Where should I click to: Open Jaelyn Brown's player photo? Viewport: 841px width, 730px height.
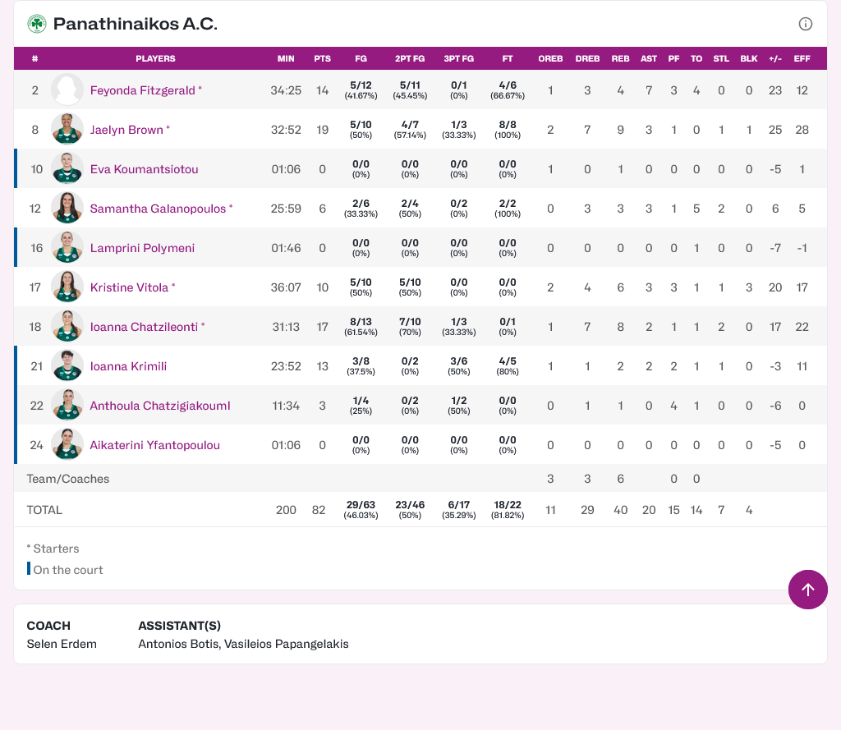(67, 130)
